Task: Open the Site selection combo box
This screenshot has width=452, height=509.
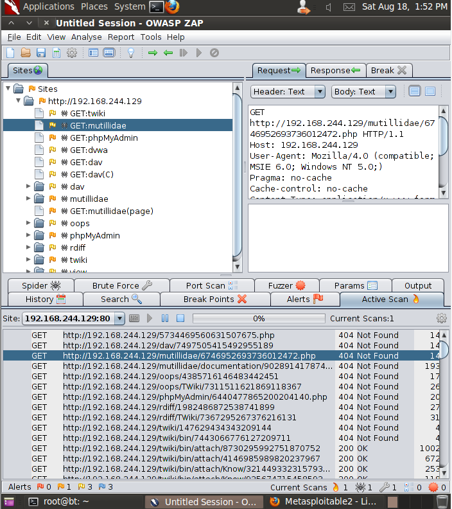Action: point(67,318)
